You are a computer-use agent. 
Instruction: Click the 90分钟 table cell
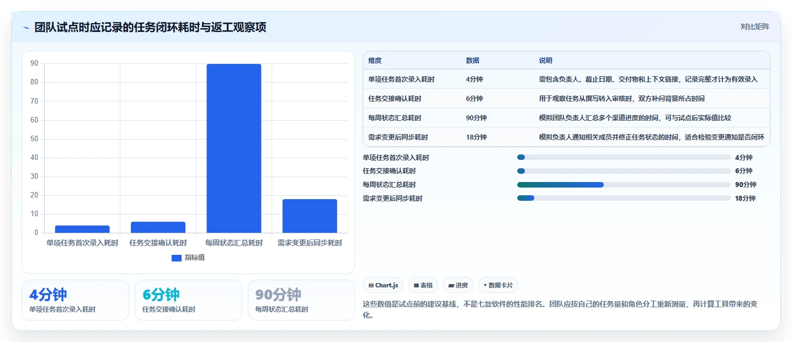pyautogui.click(x=476, y=118)
